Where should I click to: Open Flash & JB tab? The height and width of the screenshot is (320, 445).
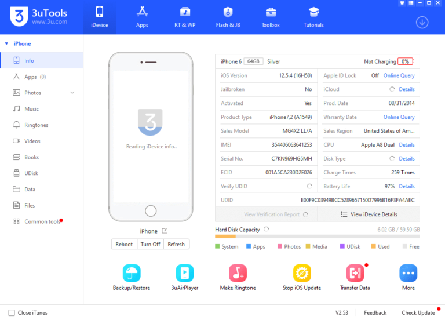pyautogui.click(x=228, y=17)
